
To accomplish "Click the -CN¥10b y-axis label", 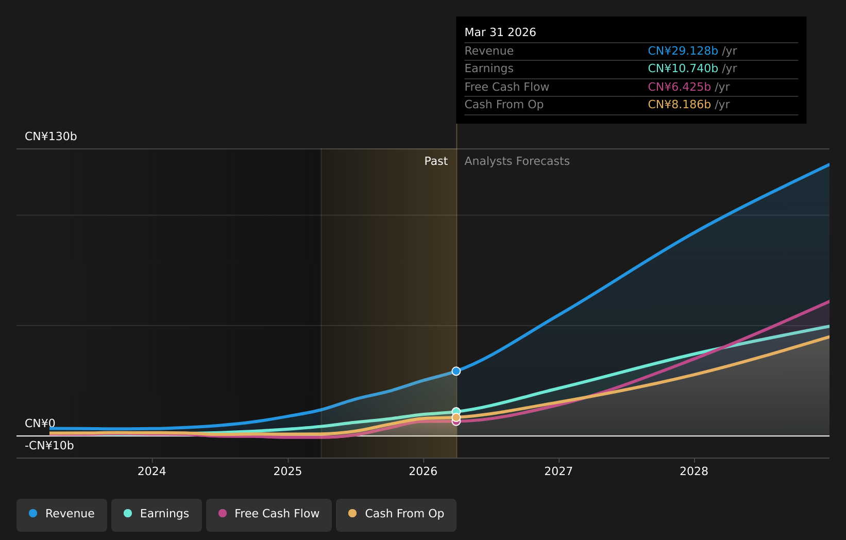I will (49, 446).
